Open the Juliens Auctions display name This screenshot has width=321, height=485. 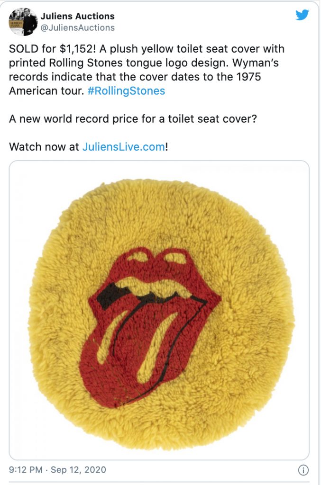[77, 16]
